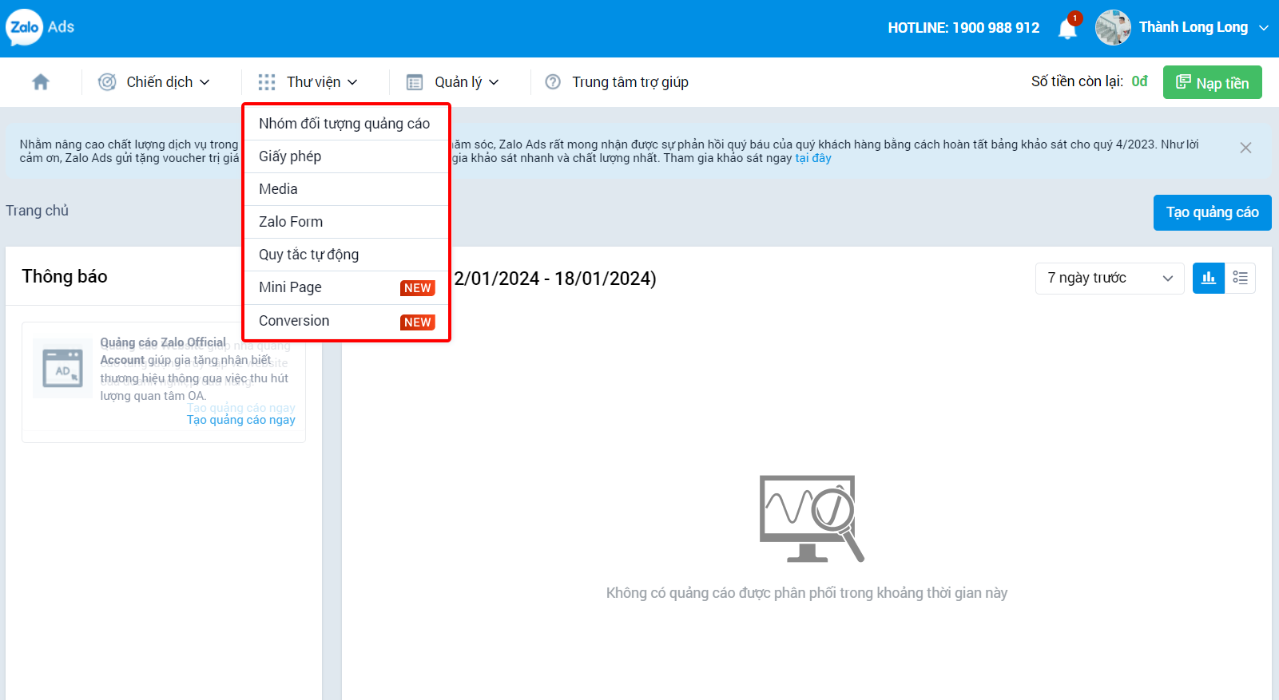
Task: Click the Tạo quảng cáo button
Action: (x=1213, y=212)
